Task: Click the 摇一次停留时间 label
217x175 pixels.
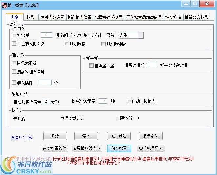Action: point(174,65)
